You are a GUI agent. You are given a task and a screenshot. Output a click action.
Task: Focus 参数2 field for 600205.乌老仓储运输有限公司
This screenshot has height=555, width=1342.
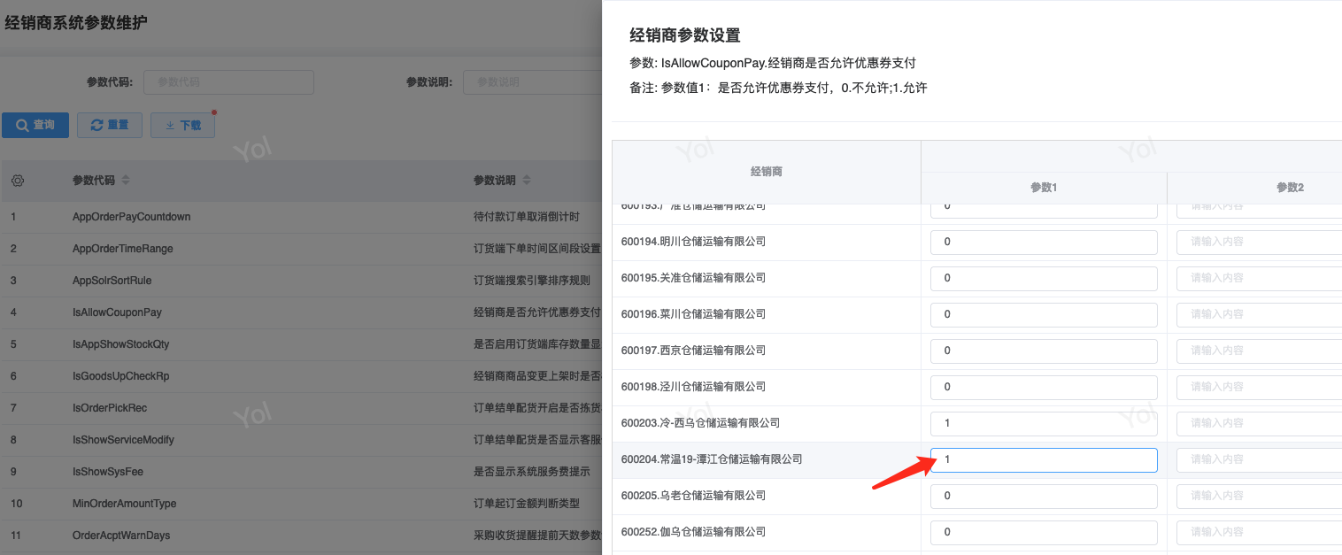pyautogui.click(x=1259, y=496)
